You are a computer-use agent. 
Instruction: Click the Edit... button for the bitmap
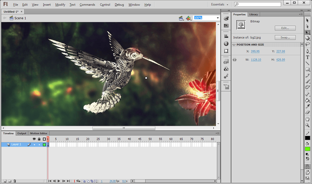click(x=285, y=28)
